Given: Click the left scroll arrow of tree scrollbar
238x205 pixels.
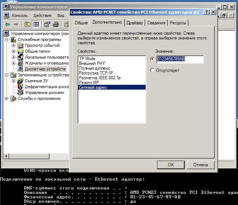Looking at the screenshot, I should 6,156.
